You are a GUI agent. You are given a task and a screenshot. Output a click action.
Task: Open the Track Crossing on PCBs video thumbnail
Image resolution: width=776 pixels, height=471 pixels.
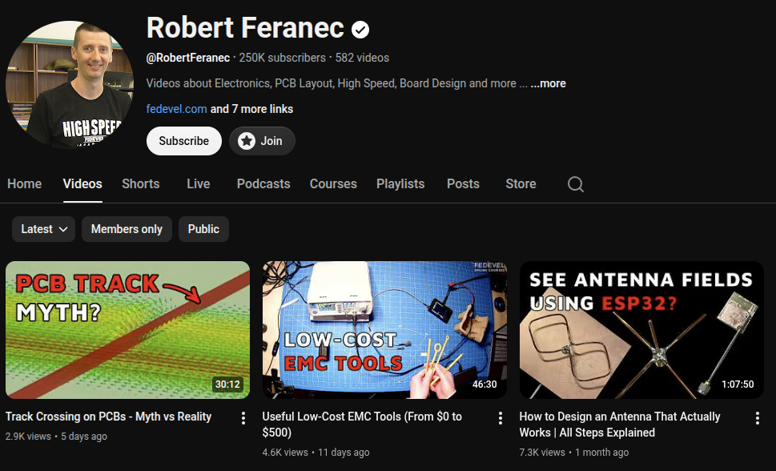click(127, 329)
